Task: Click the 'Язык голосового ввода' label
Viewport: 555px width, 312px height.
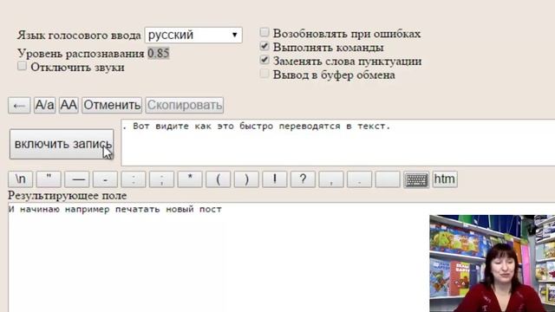Action: pos(79,36)
